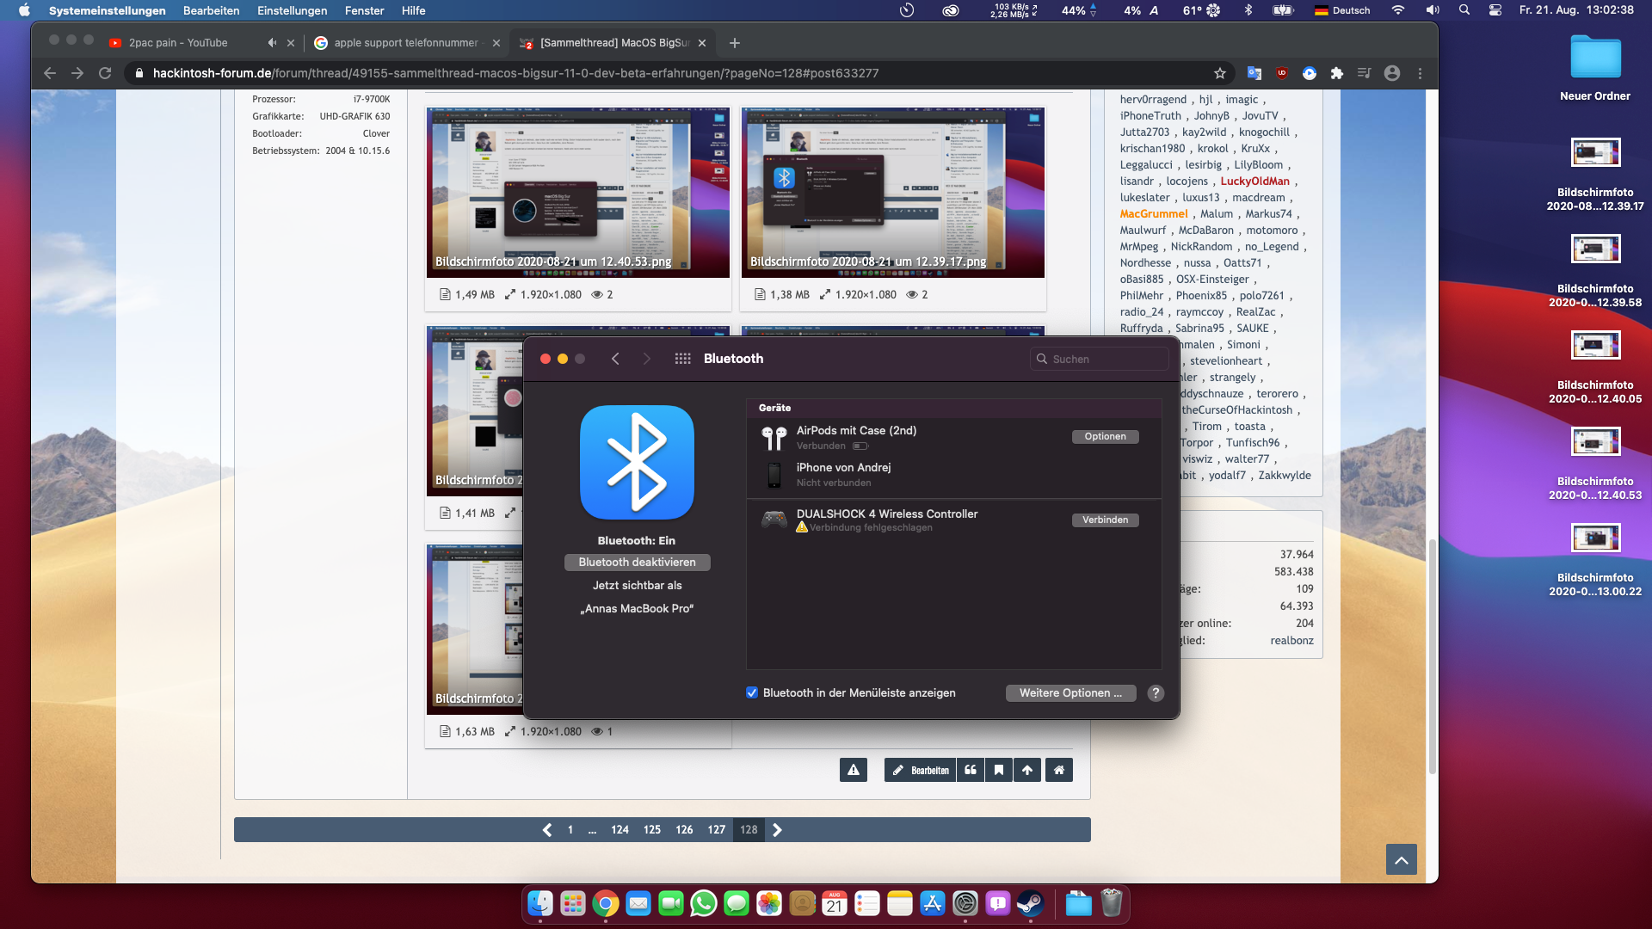Click Bluetooth deaktivieren button
Viewport: 1652px width, 929px height.
(x=637, y=562)
